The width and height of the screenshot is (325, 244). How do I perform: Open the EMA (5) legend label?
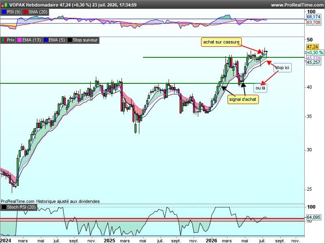coord(57,40)
